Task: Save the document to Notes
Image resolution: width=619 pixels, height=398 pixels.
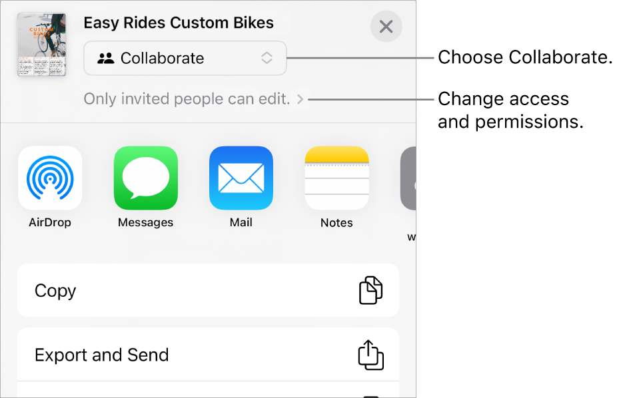Action: coord(336,178)
